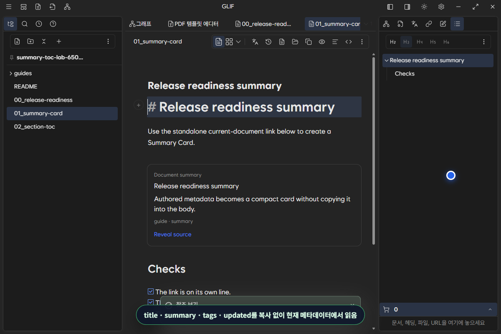
Task: Collapse Release readiness summary outline item
Action: coord(387,61)
